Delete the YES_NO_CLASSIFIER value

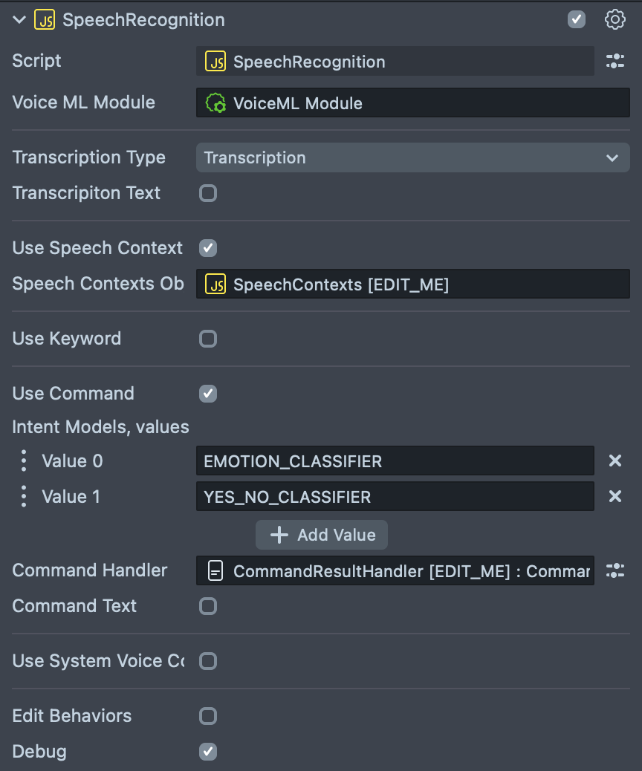click(x=615, y=497)
